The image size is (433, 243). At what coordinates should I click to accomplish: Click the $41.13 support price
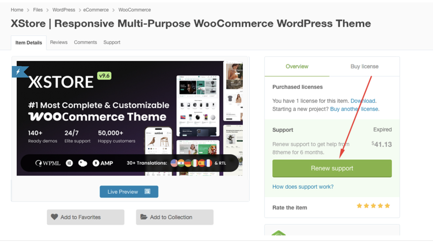382,144
